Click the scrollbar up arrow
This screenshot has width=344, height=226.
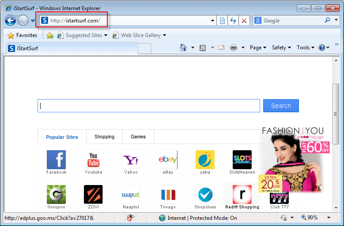point(336,60)
